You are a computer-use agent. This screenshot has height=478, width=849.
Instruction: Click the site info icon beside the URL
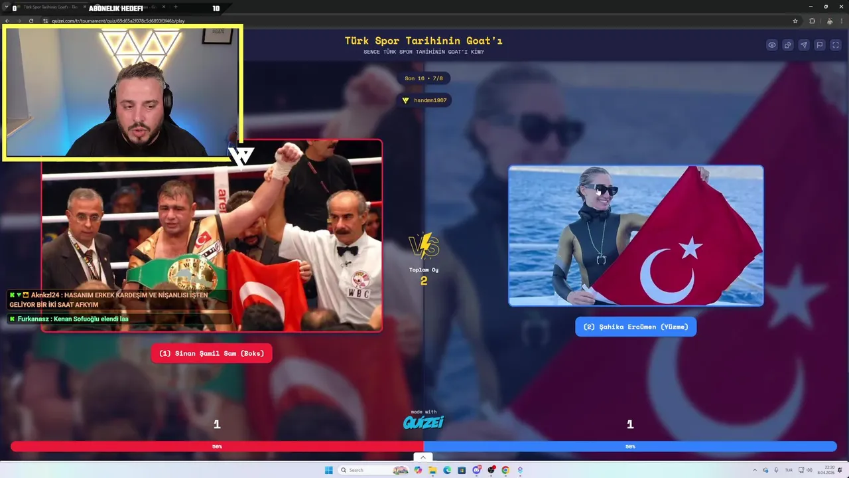tap(45, 21)
